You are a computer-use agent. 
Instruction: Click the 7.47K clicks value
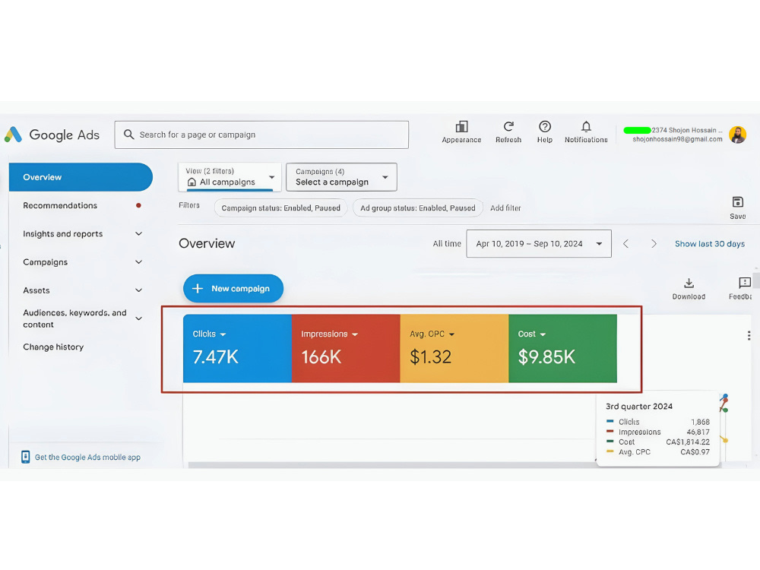click(216, 357)
